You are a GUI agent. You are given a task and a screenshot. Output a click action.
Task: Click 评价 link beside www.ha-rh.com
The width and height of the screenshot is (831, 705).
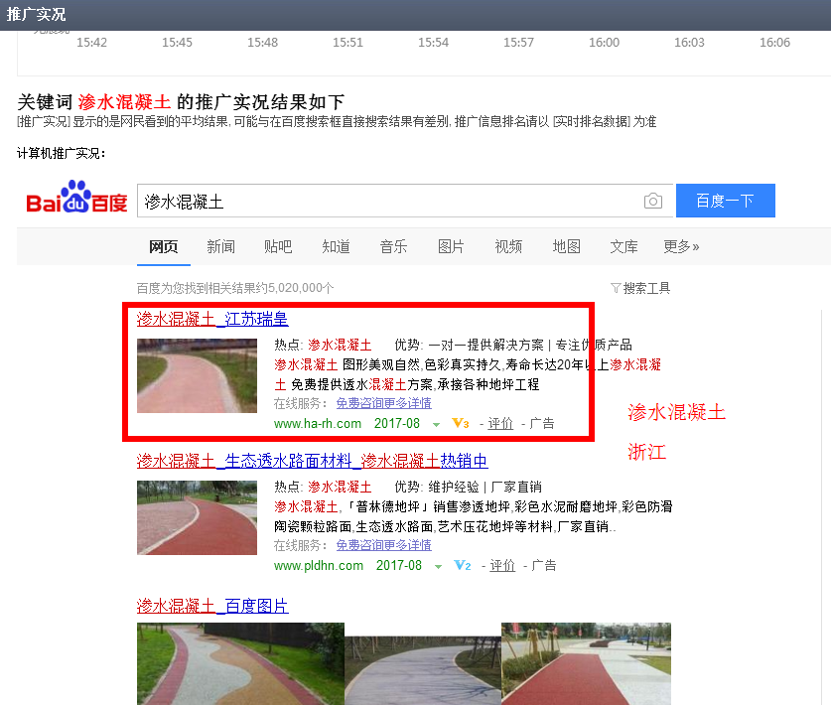pos(500,424)
